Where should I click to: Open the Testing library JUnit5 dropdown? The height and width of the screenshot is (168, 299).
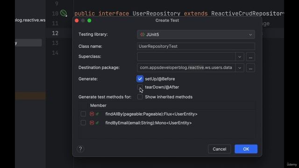pyautogui.click(x=196, y=35)
